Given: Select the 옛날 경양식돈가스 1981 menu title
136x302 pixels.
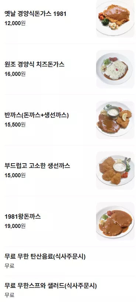Looking at the screenshot, I should tap(35, 14).
